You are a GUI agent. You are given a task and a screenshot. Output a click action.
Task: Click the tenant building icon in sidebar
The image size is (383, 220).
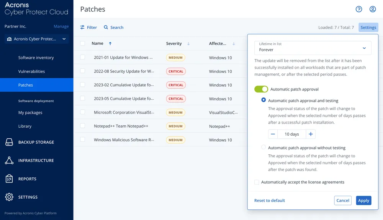9,39
